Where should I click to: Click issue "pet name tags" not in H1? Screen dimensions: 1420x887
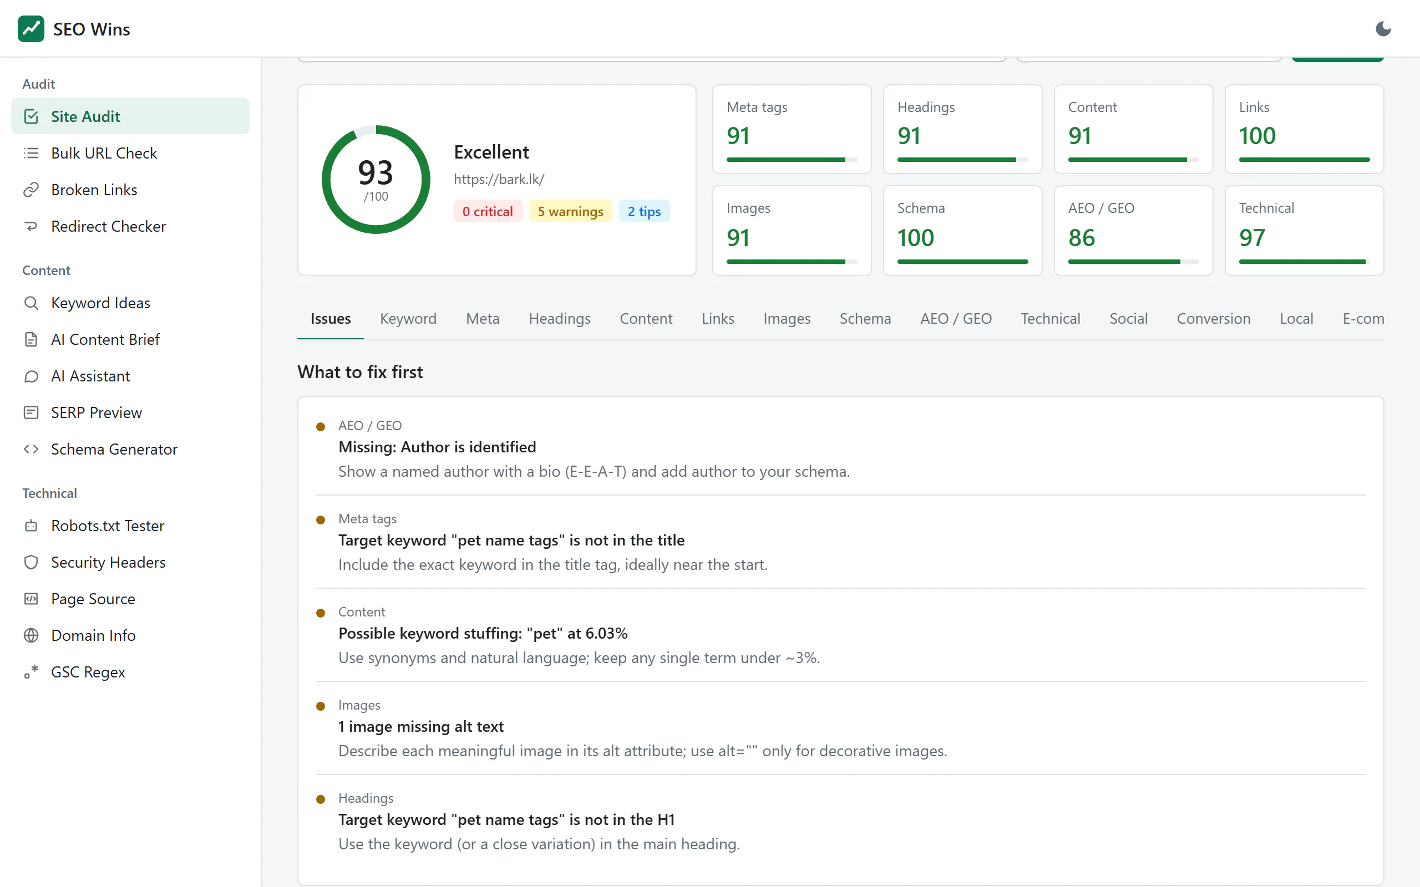click(x=506, y=819)
